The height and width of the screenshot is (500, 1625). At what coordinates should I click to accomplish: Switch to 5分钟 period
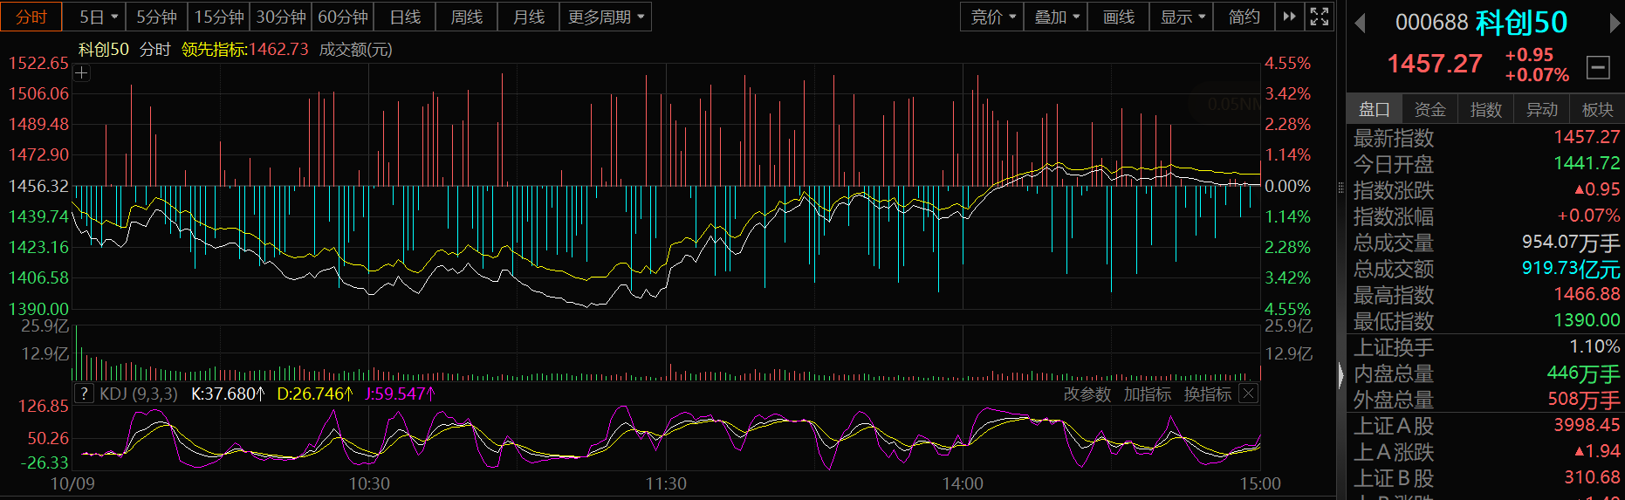(157, 17)
